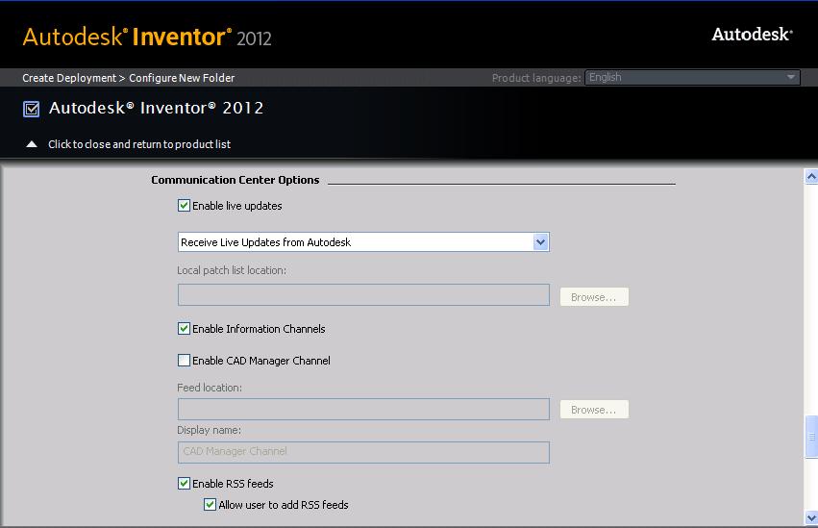Disable the Enable live updates checkbox
Image resolution: width=818 pixels, height=528 pixels.
click(184, 206)
